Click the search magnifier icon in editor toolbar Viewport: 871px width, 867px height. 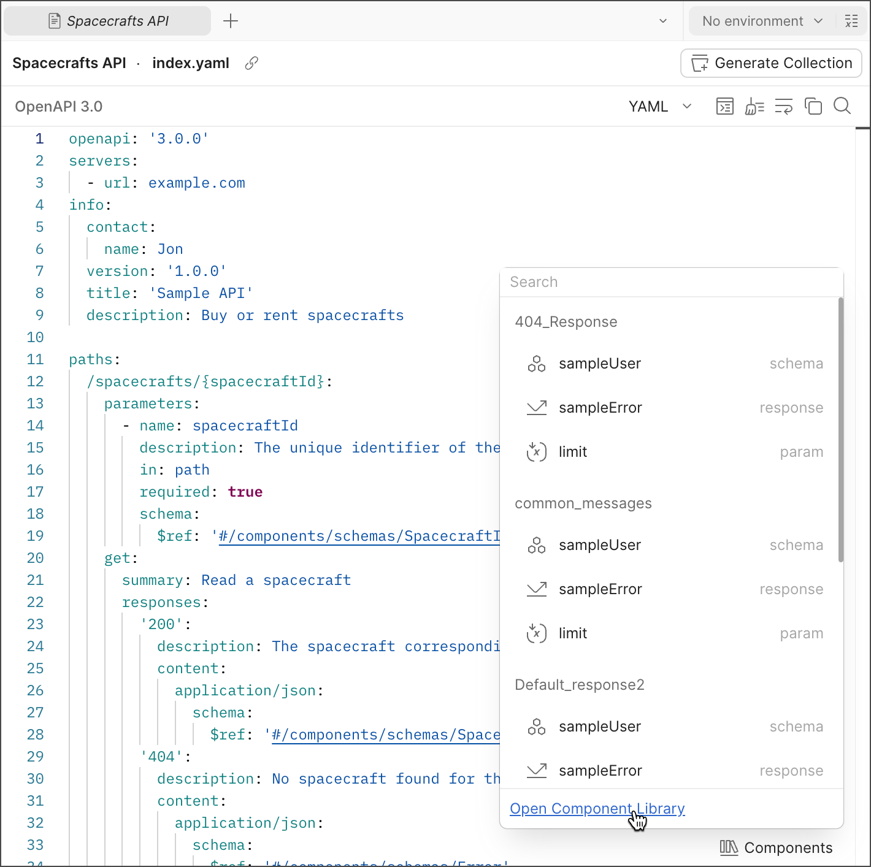pyautogui.click(x=842, y=106)
